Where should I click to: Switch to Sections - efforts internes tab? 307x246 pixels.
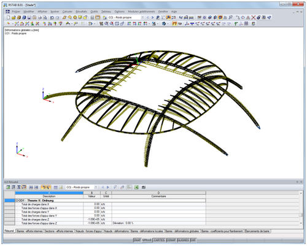59,231
